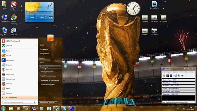Launch SopCast from the Start menu list
The width and height of the screenshot is (197, 111).
click(19, 70)
